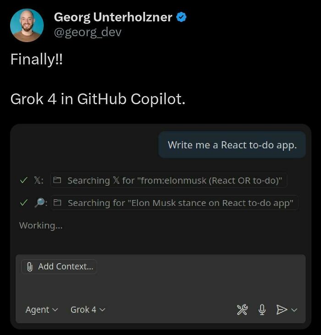Click the folder icon in the 'Elon Musk stance' row
The height and width of the screenshot is (335, 321).
click(x=57, y=203)
